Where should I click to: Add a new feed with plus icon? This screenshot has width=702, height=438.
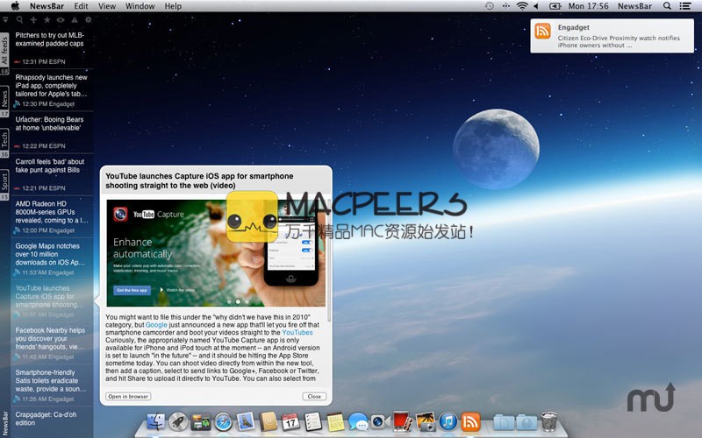[33, 19]
